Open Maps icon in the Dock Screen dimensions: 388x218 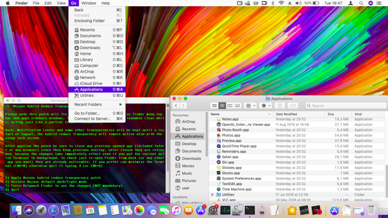(127, 210)
